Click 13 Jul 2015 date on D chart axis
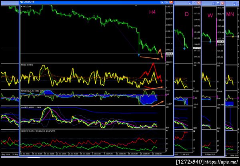240x166 pixels. (186, 154)
